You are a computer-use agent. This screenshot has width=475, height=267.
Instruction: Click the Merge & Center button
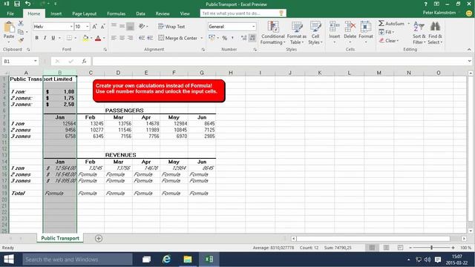(x=178, y=38)
